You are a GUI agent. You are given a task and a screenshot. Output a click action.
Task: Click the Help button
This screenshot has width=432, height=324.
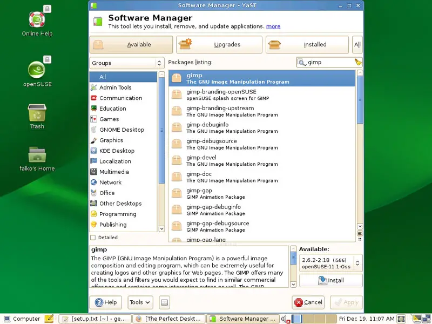106,302
